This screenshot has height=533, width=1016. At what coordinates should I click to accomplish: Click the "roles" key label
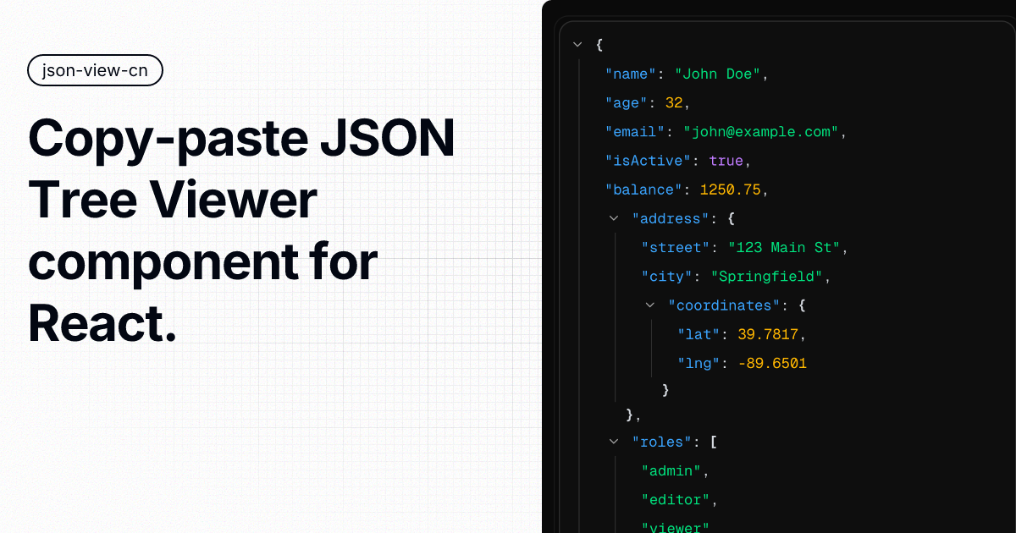663,441
